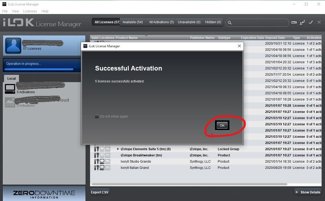Switch to the Unavailable (0) tab
The width and height of the screenshot is (325, 201).
[189, 22]
